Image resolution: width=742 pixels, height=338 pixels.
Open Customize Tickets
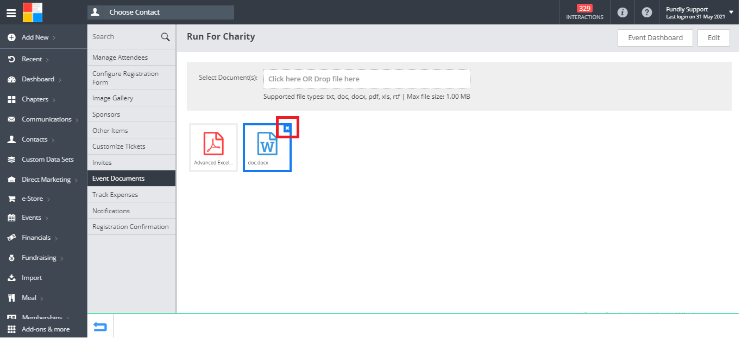pos(131,146)
